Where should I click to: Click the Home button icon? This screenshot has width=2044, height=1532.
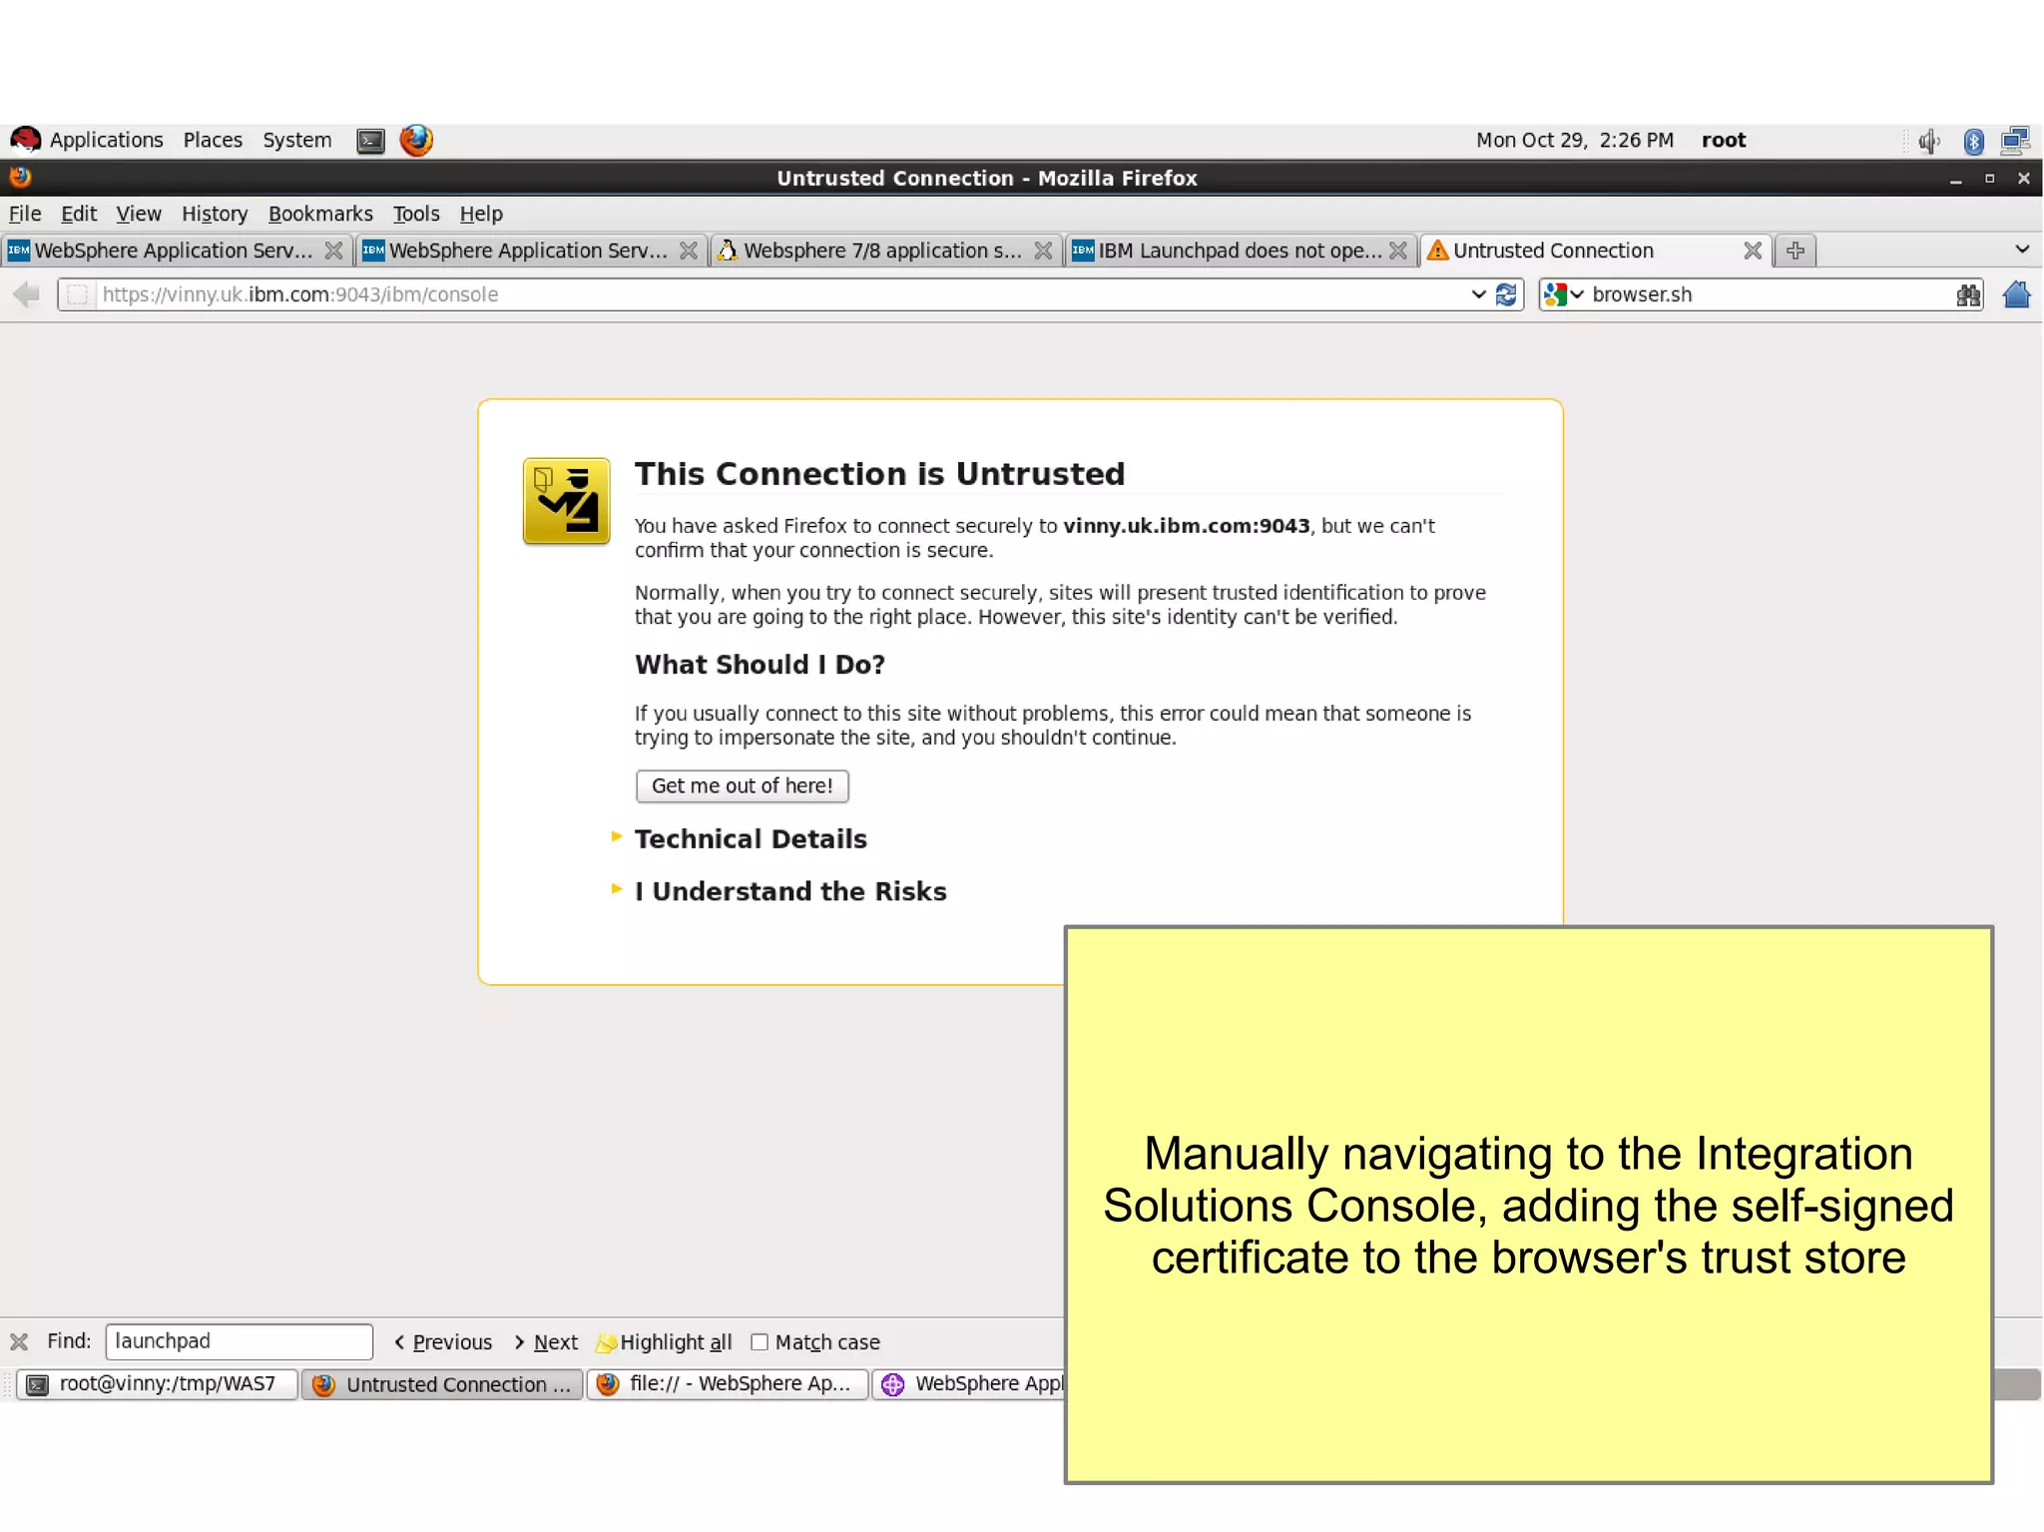(x=2016, y=294)
